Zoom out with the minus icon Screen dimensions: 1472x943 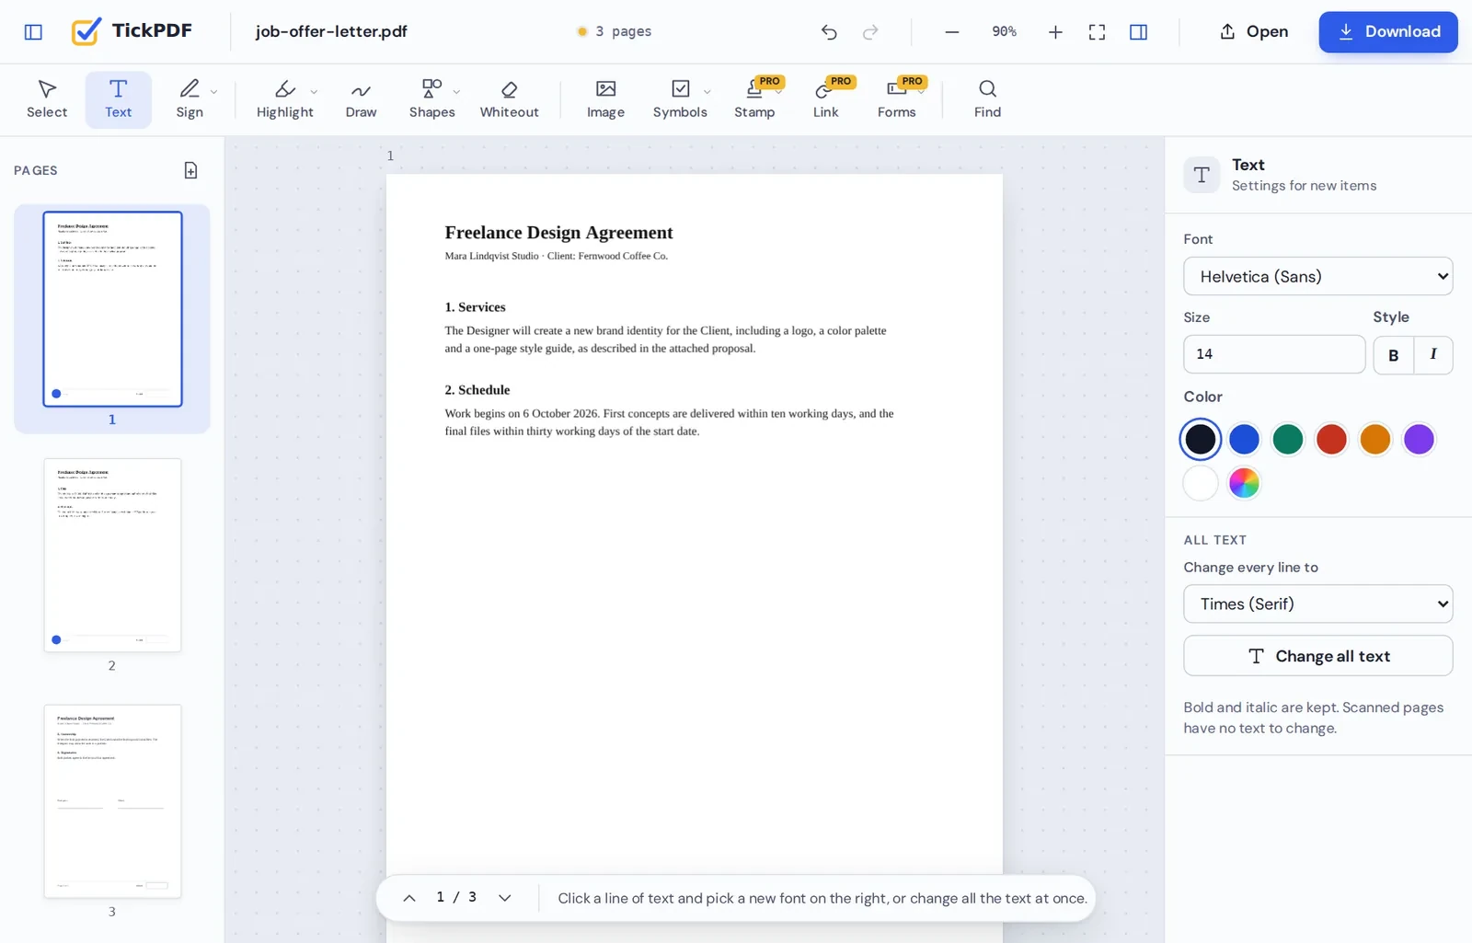click(952, 32)
